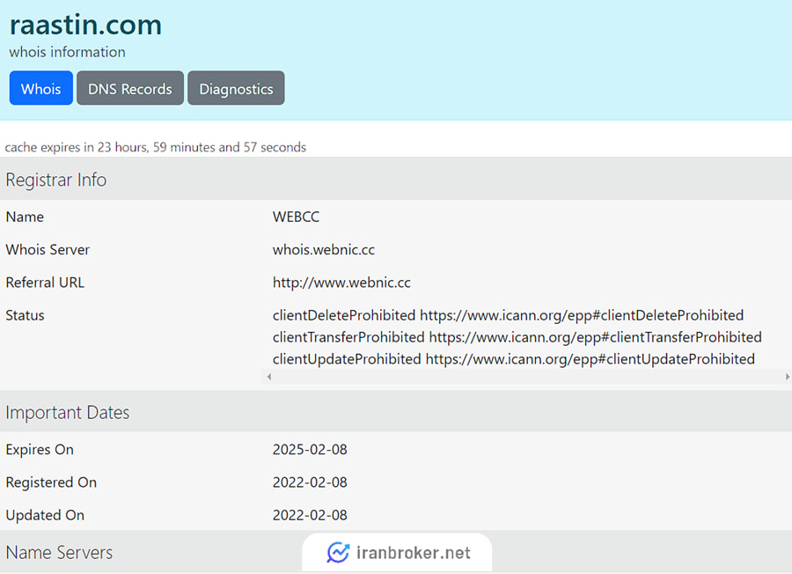Click the Expires On label
Viewport: 792px width, 574px height.
click(40, 449)
